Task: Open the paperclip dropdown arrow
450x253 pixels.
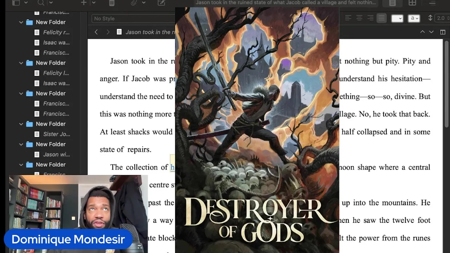Action: [x=143, y=2]
